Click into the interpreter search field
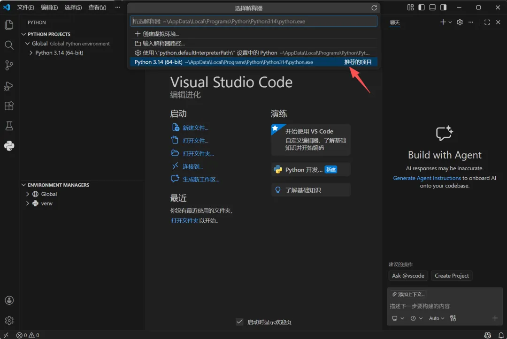Image resolution: width=507 pixels, height=339 pixels. (254, 21)
